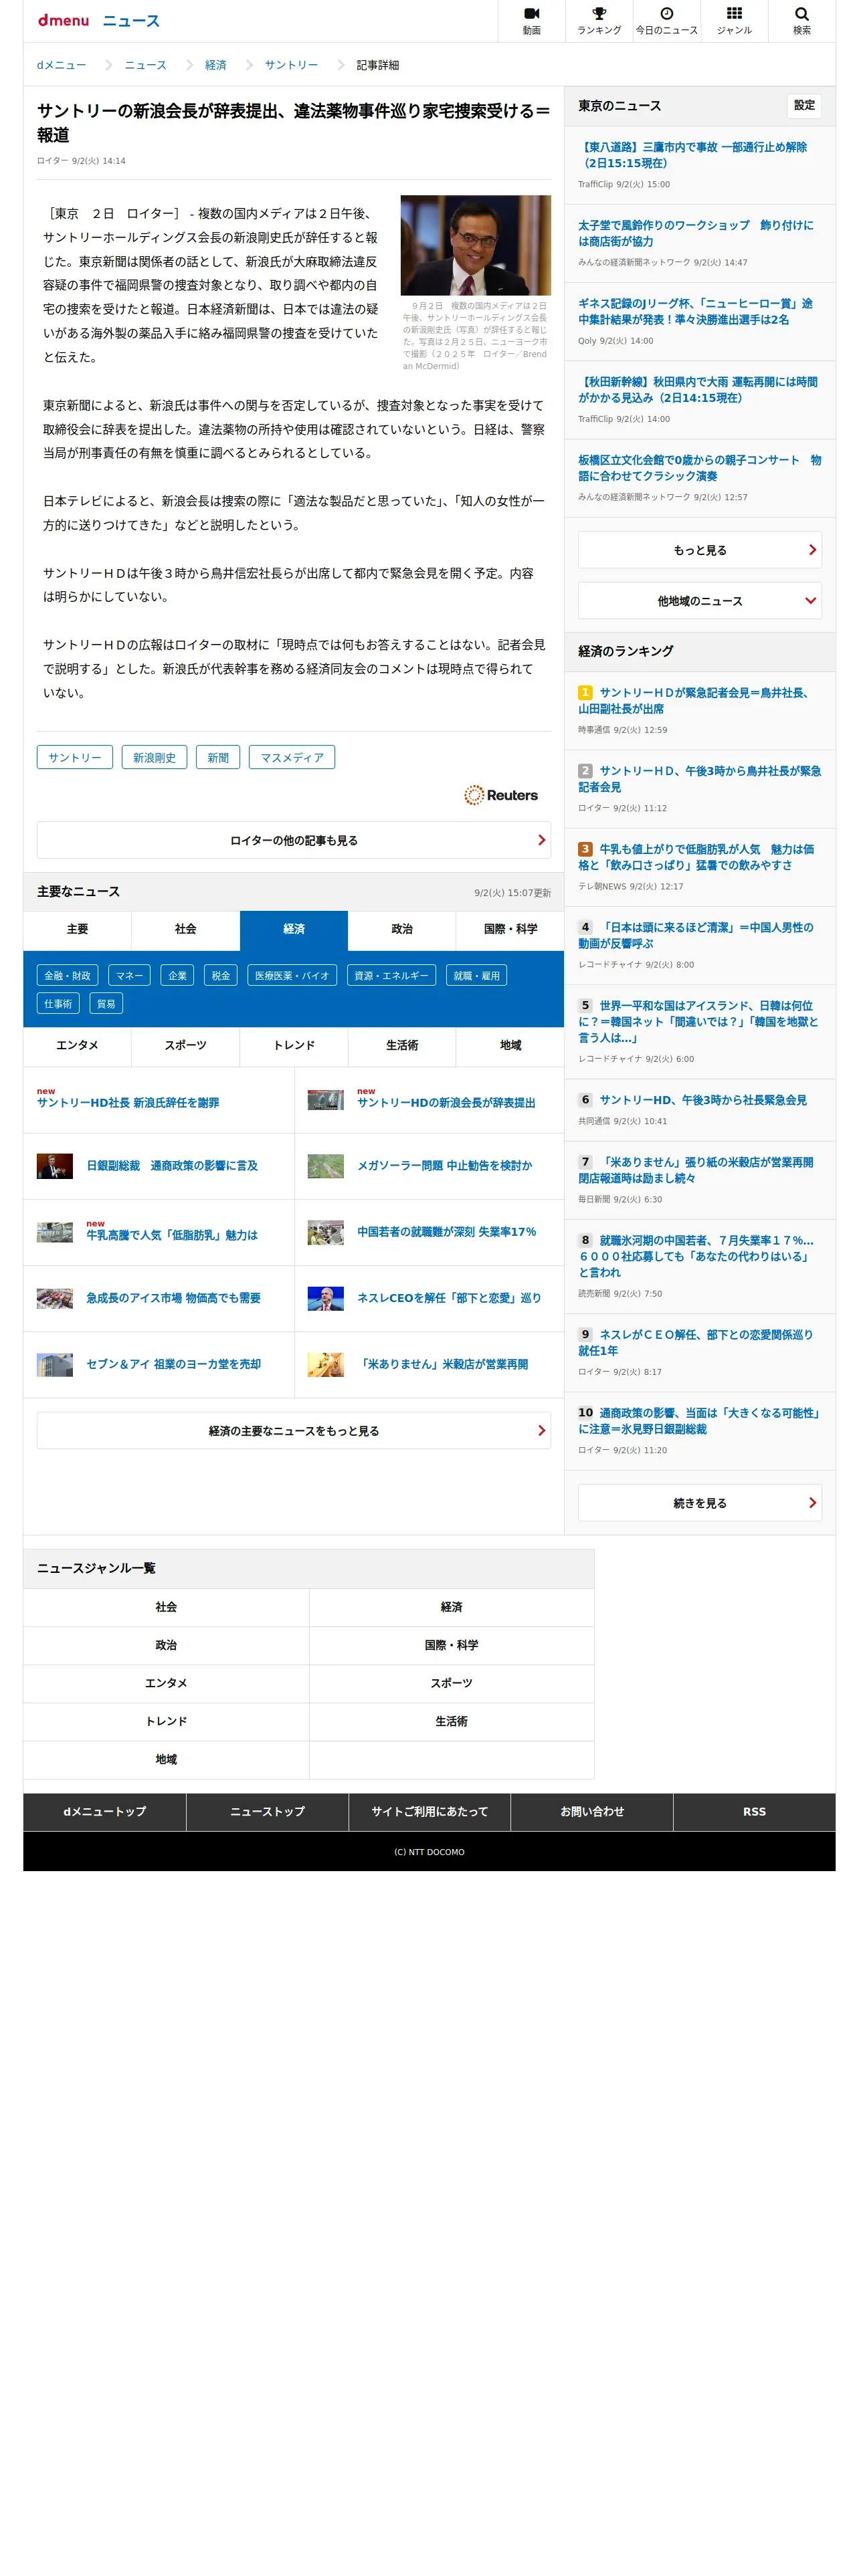The height and width of the screenshot is (2576, 859).
Task: Select the トレンド news tab
Action: point(293,1045)
